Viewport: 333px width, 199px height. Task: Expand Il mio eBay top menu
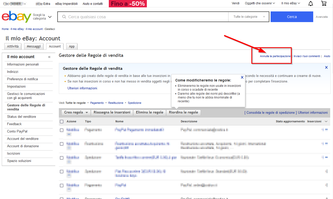point(291,3)
